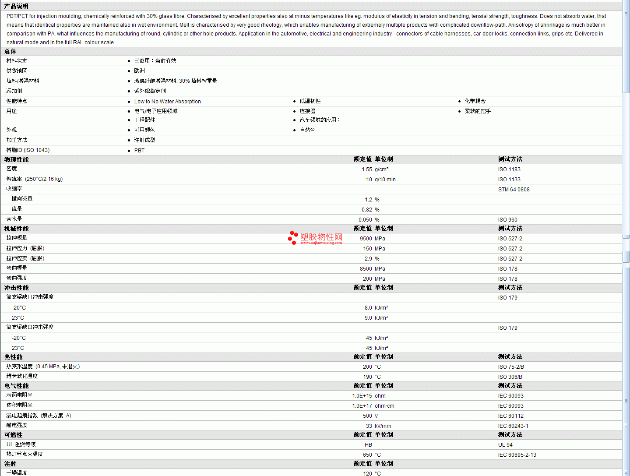The width and height of the screenshot is (630, 476).
Task: Click the 化学耦合 feature
Action: [475, 101]
